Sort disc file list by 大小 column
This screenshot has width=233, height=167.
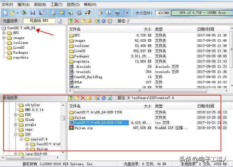141,29
